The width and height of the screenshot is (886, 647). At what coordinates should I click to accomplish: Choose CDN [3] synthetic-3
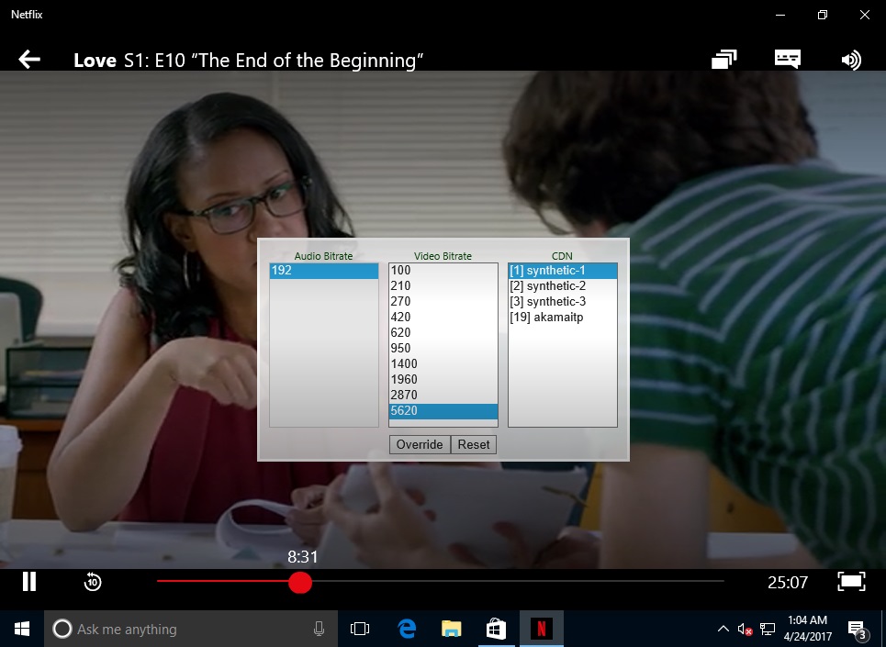click(x=562, y=302)
